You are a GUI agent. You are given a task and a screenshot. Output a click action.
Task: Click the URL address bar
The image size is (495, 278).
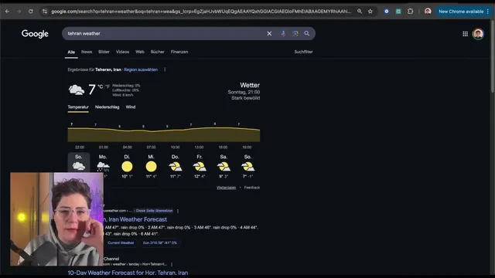pos(201,12)
